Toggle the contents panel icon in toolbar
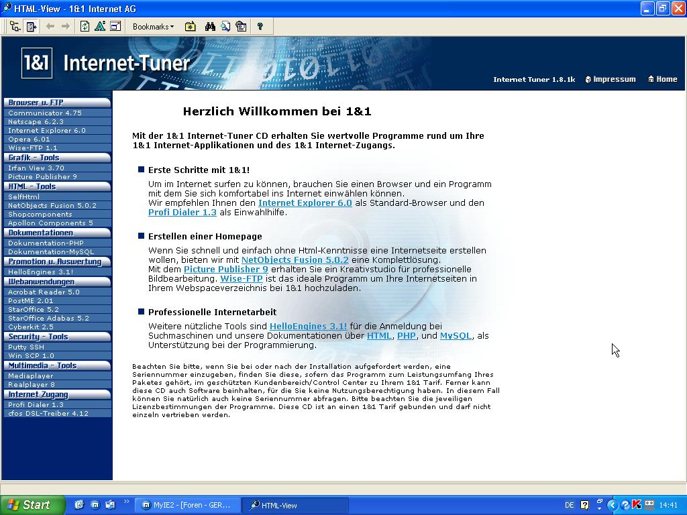Screen dimensions: 687x515 click(x=31, y=27)
